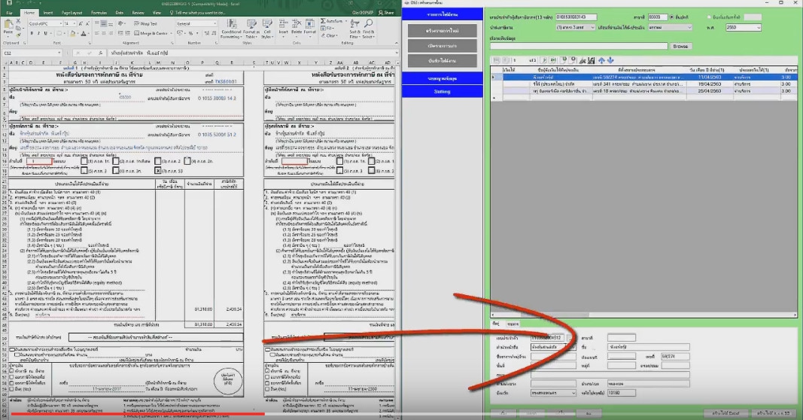Switch to the Data ribbon tab
This screenshot has height=420, width=803.
(x=120, y=13)
